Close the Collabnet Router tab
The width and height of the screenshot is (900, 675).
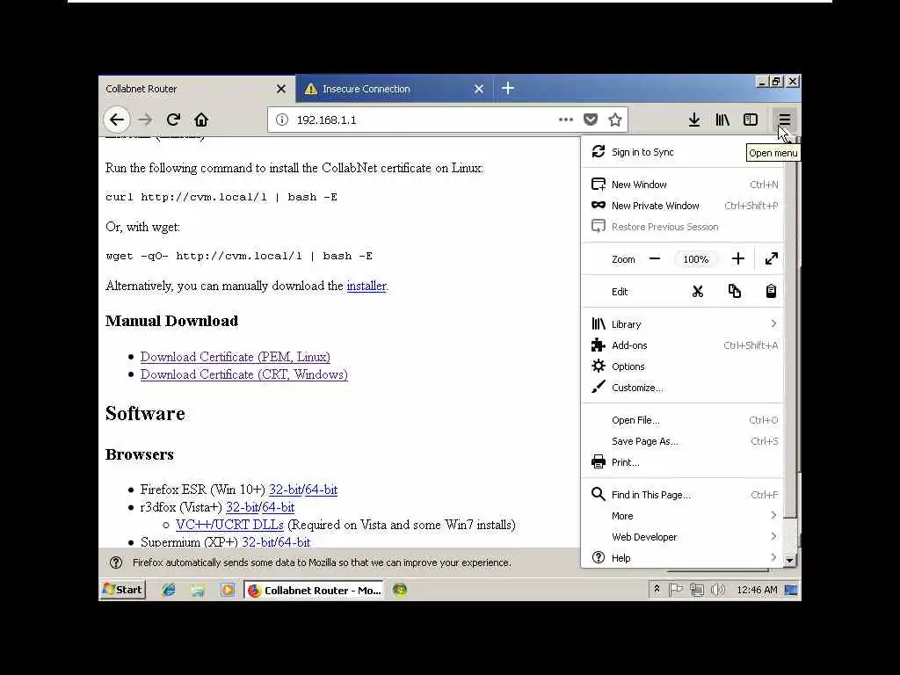[281, 89]
